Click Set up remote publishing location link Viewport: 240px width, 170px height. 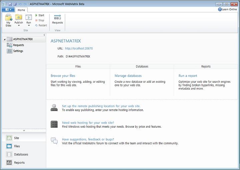click(x=101, y=106)
